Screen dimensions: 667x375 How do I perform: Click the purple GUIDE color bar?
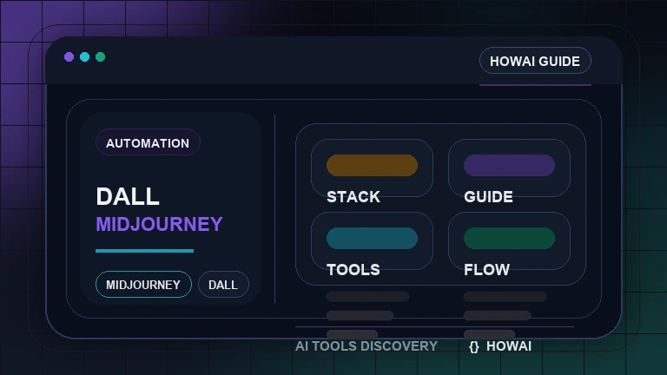[509, 166]
